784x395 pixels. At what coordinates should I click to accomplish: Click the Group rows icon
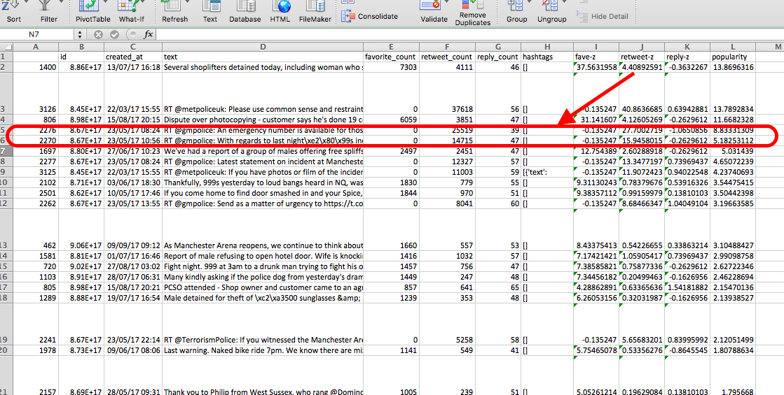tap(516, 6)
